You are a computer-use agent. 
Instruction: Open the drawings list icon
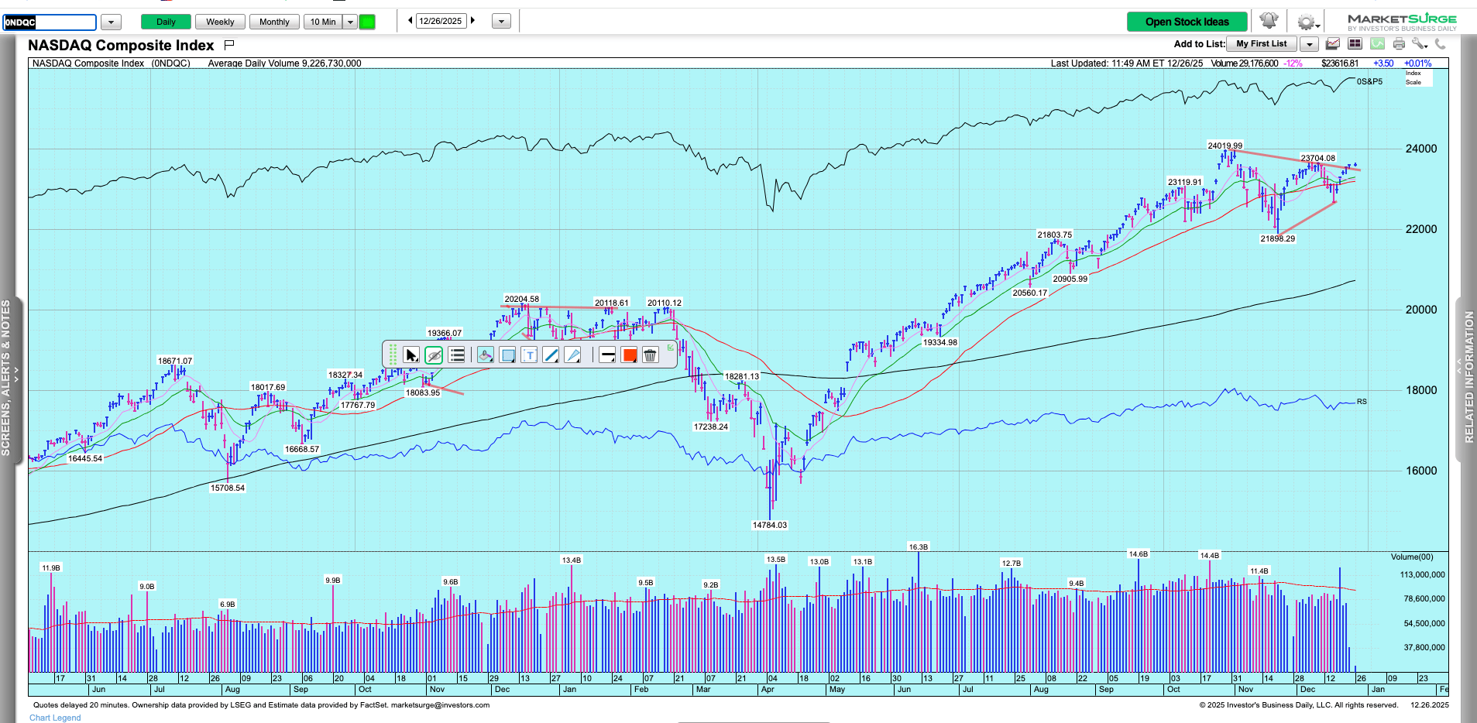pyautogui.click(x=457, y=355)
